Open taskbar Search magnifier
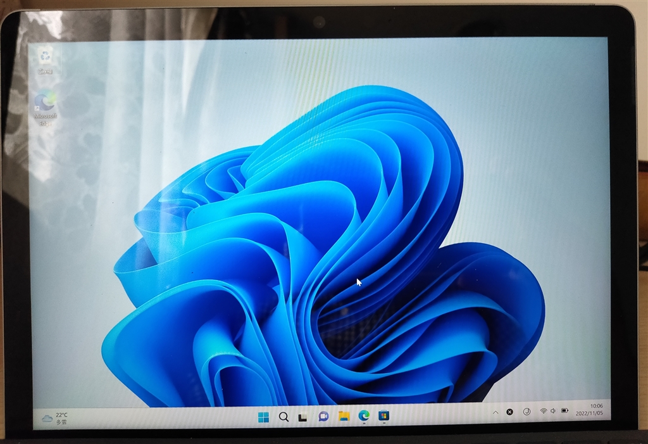Image resolution: width=648 pixels, height=444 pixels. coord(283,417)
